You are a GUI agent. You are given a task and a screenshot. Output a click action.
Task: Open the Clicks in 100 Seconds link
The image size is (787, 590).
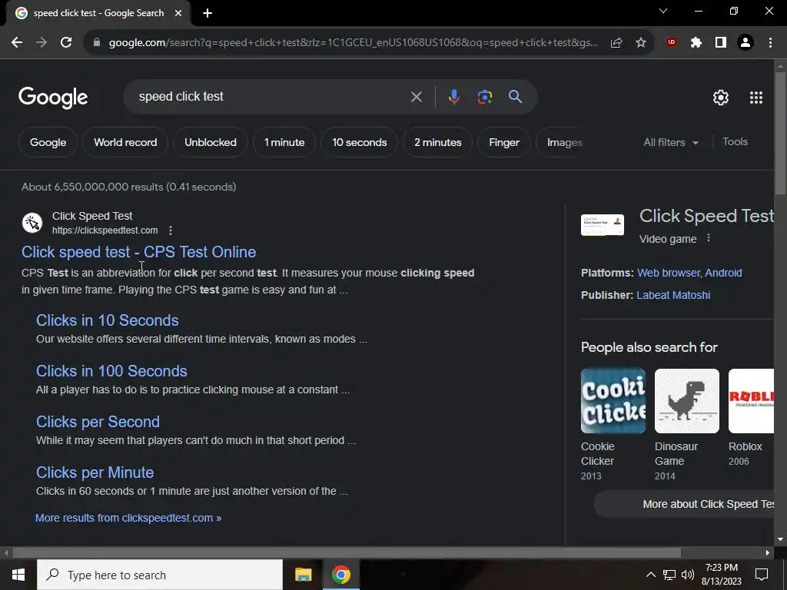(111, 371)
